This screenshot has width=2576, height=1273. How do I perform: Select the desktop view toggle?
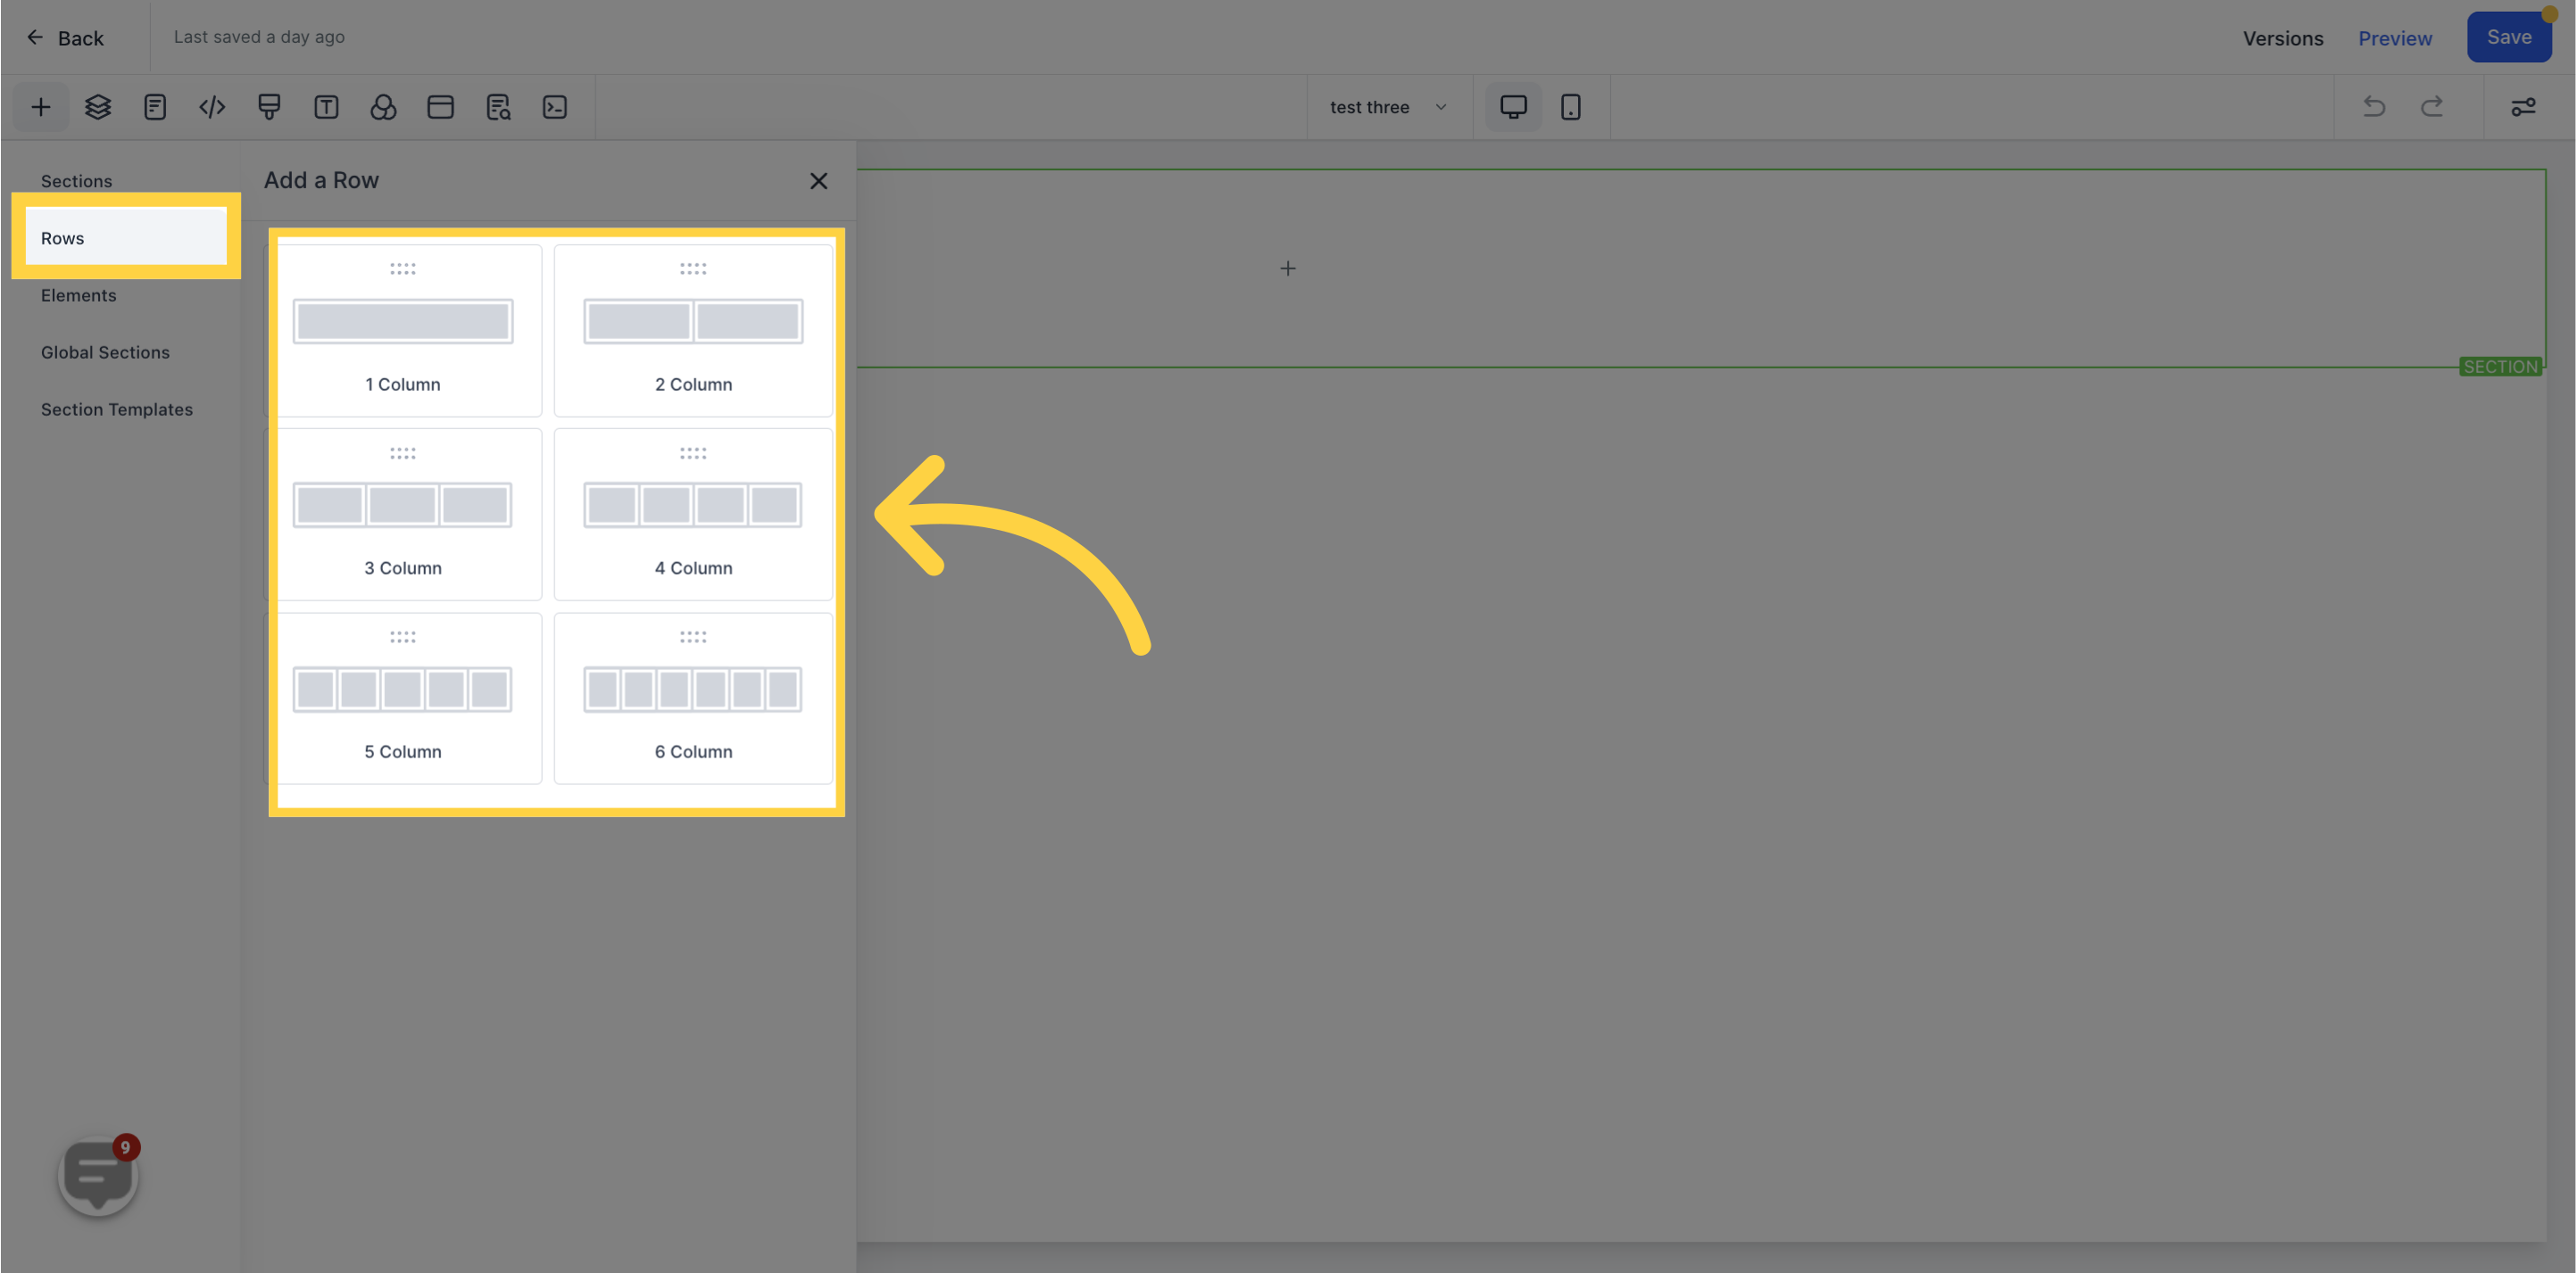[x=1513, y=107]
